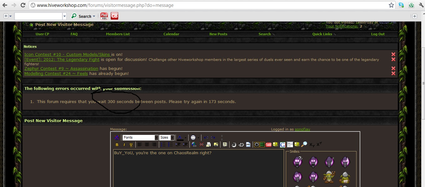Open the Fonts dropdown
425x187 pixels.
coord(140,137)
